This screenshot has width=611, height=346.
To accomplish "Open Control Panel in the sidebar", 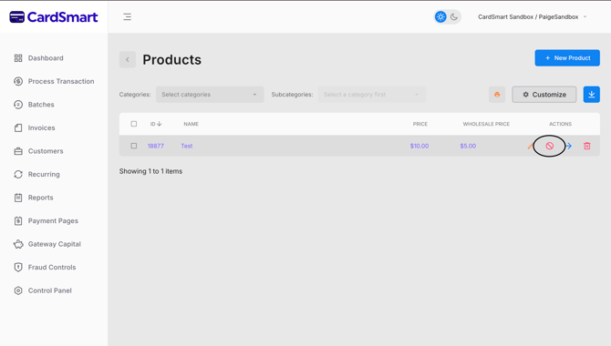I will click(x=43, y=290).
